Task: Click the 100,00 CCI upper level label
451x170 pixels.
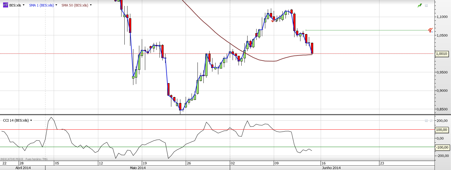Action: coord(442,130)
